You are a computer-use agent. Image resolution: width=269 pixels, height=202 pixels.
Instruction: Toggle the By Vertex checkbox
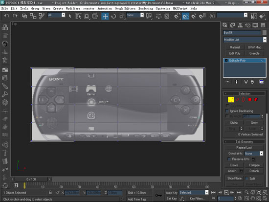(227, 106)
